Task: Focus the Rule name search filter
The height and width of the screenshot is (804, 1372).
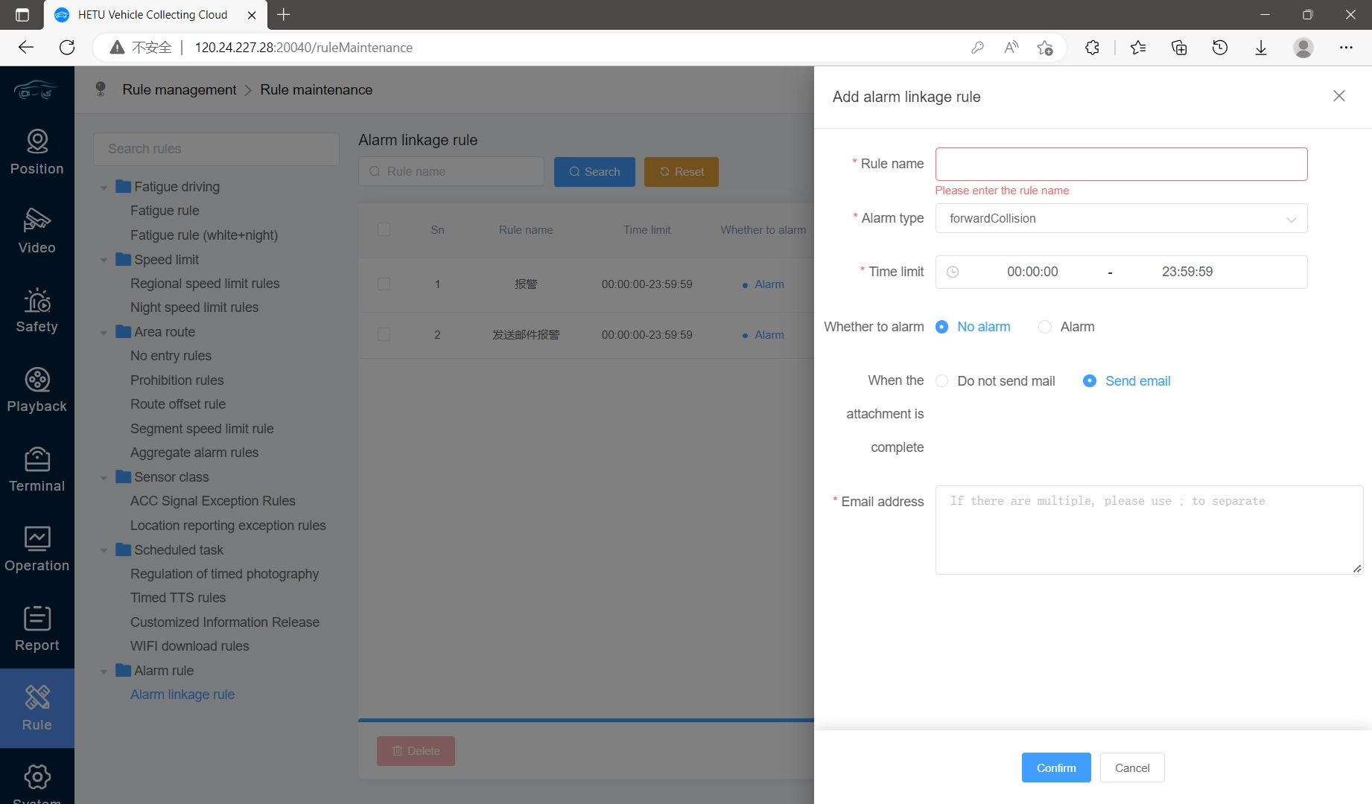Action: tap(451, 171)
